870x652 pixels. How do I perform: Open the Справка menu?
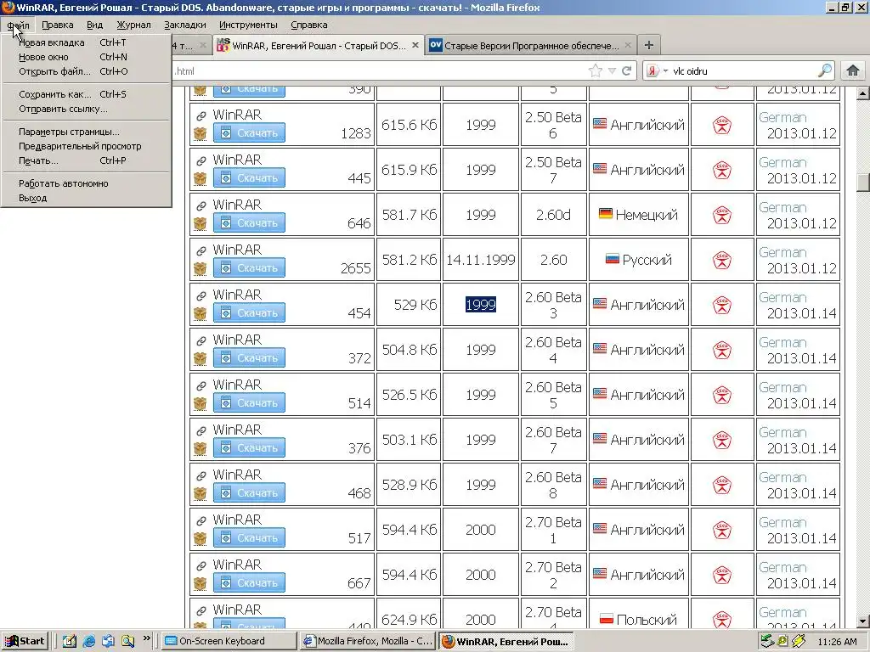coord(308,25)
